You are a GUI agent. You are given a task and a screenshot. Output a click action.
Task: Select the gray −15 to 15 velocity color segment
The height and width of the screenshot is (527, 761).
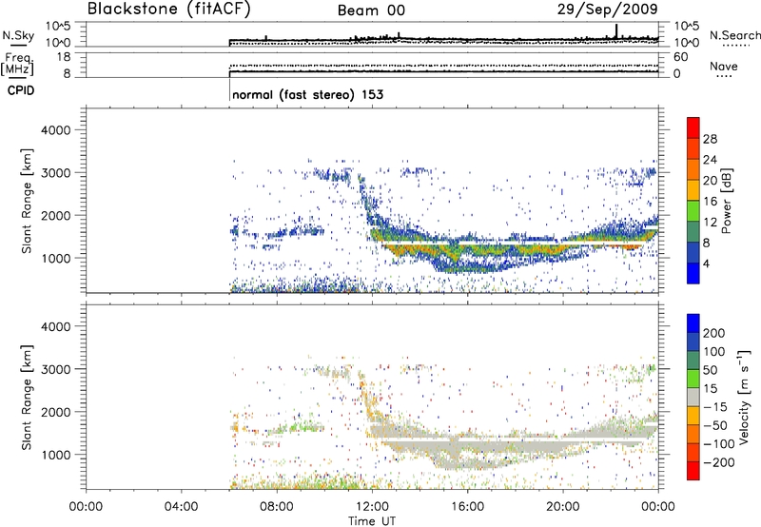point(693,397)
